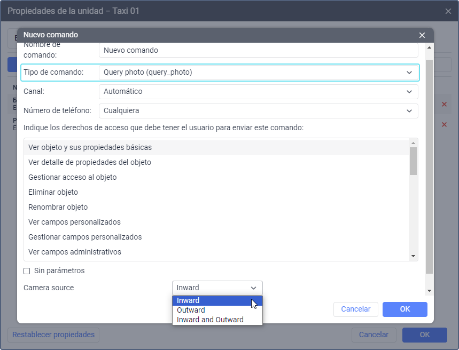Cancel the Nuevo comando dialog
The height and width of the screenshot is (350, 459).
(356, 309)
